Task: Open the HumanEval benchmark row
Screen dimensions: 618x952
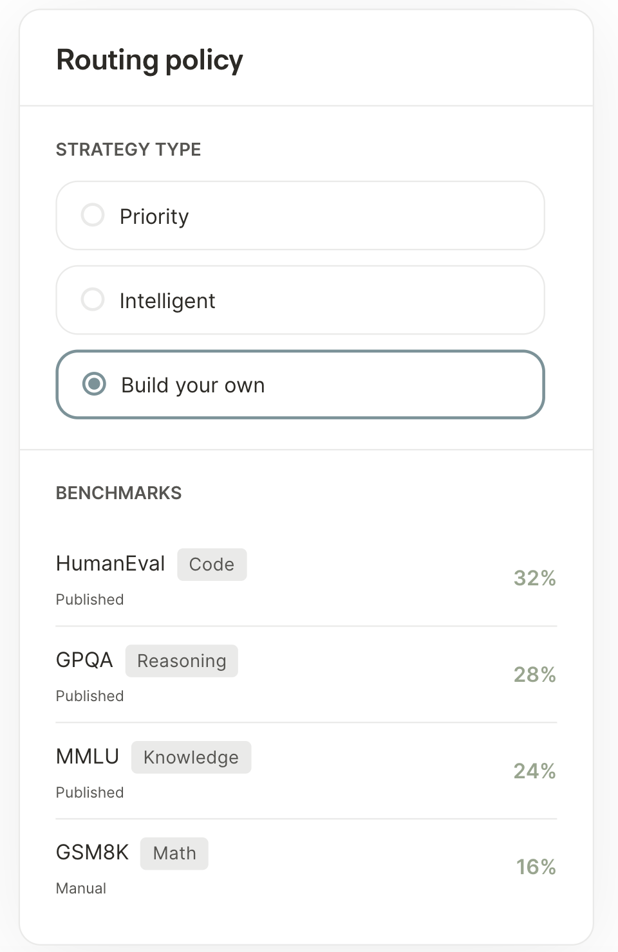Action: coord(306,578)
